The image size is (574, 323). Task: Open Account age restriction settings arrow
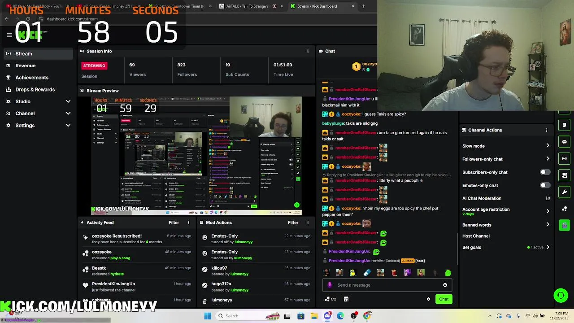point(548,211)
